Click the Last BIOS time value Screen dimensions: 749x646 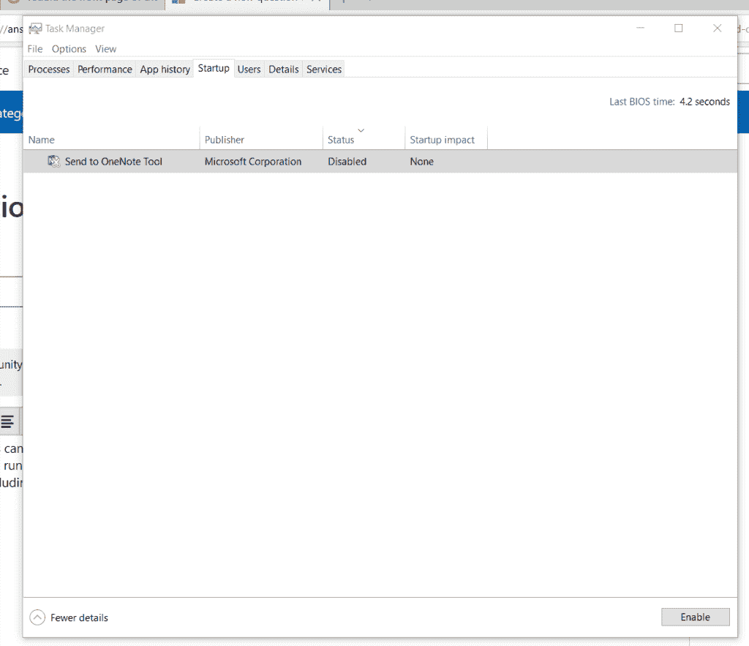pos(704,102)
